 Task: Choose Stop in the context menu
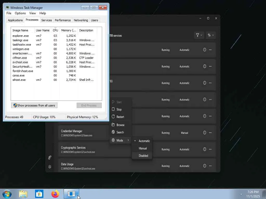coord(121,109)
